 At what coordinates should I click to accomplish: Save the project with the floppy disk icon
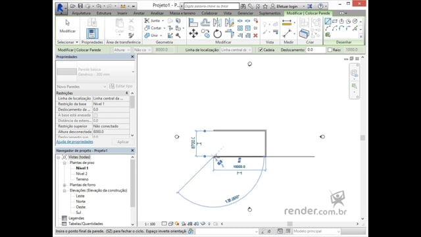[80, 6]
